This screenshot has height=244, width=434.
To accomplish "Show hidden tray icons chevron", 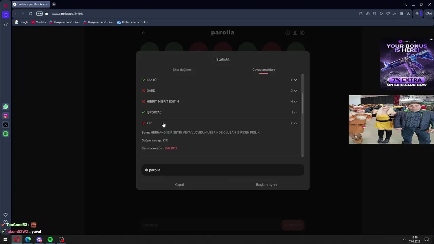I will pyautogui.click(x=404, y=240).
